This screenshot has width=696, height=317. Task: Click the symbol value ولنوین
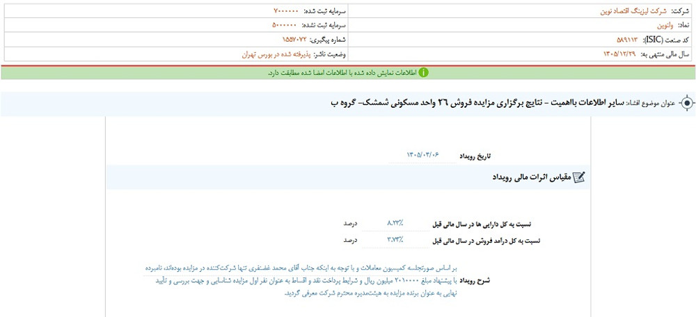click(666, 26)
